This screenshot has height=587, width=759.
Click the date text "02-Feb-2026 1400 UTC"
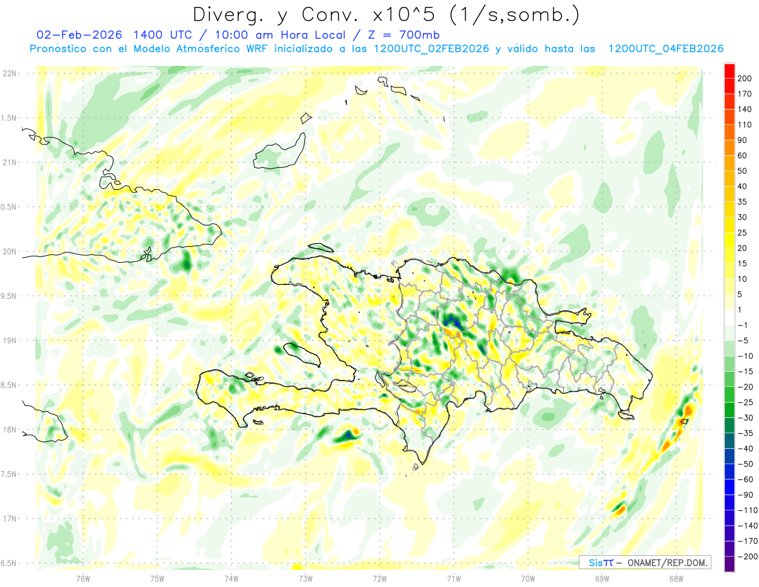pos(114,35)
